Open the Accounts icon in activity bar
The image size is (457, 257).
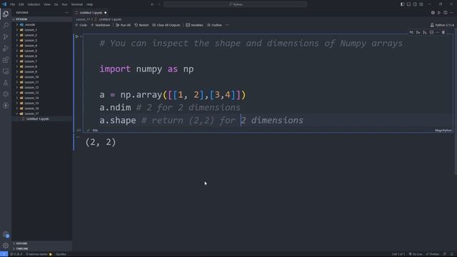click(6, 234)
